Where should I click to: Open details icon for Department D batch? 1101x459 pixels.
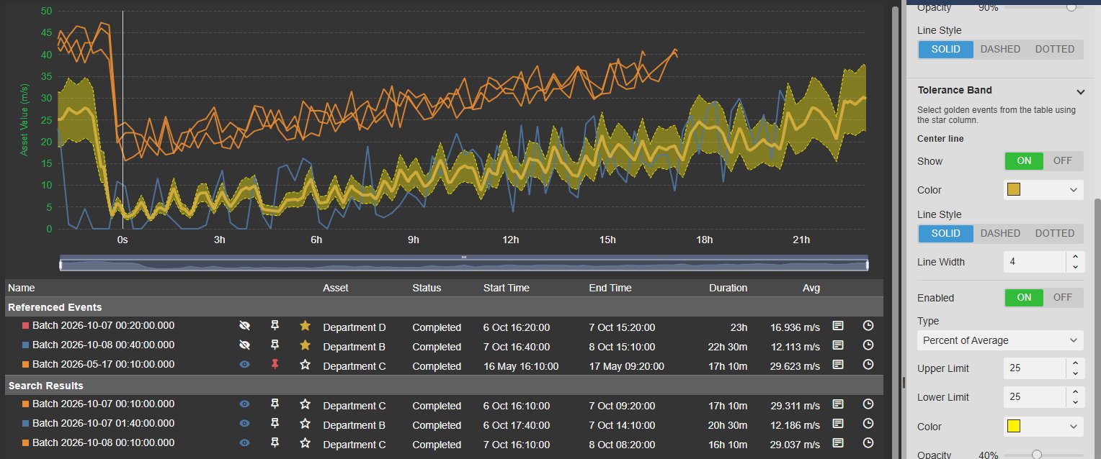[x=838, y=326]
